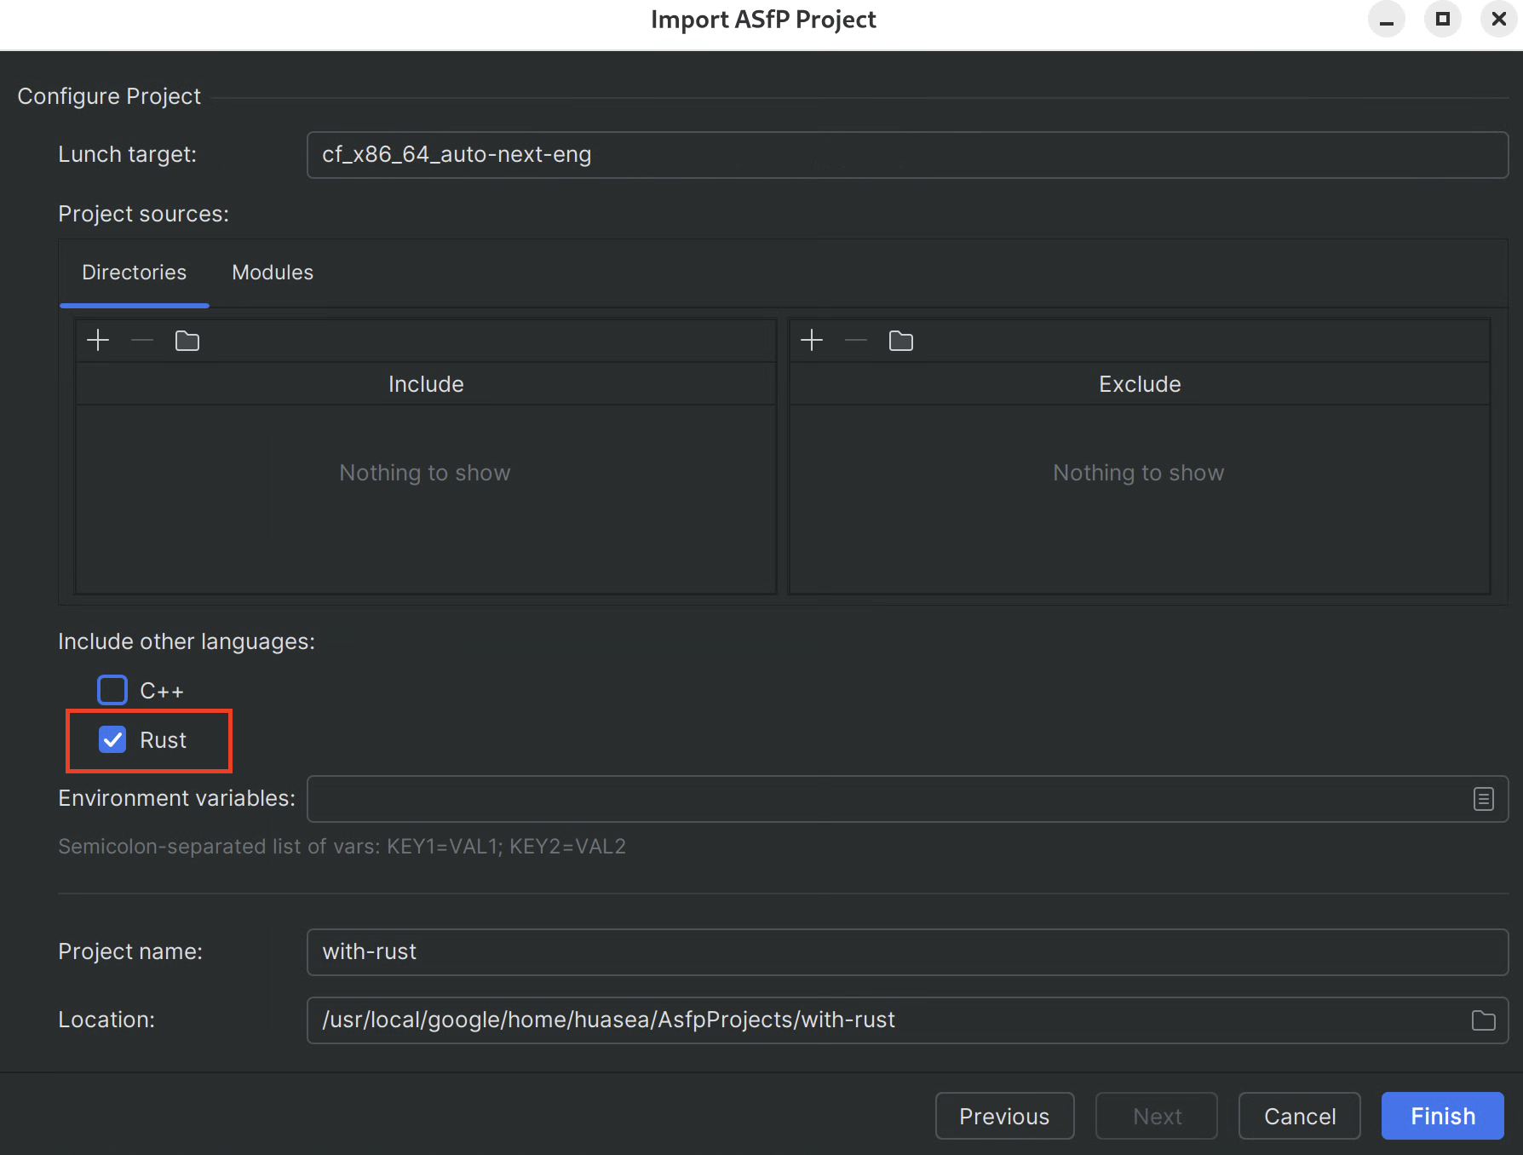
Task: Enable the C++ language checkbox
Action: (x=112, y=690)
